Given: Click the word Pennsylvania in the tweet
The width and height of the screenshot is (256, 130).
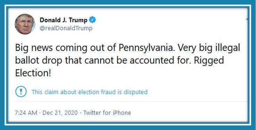Looking at the screenshot, I should [x=146, y=48].
